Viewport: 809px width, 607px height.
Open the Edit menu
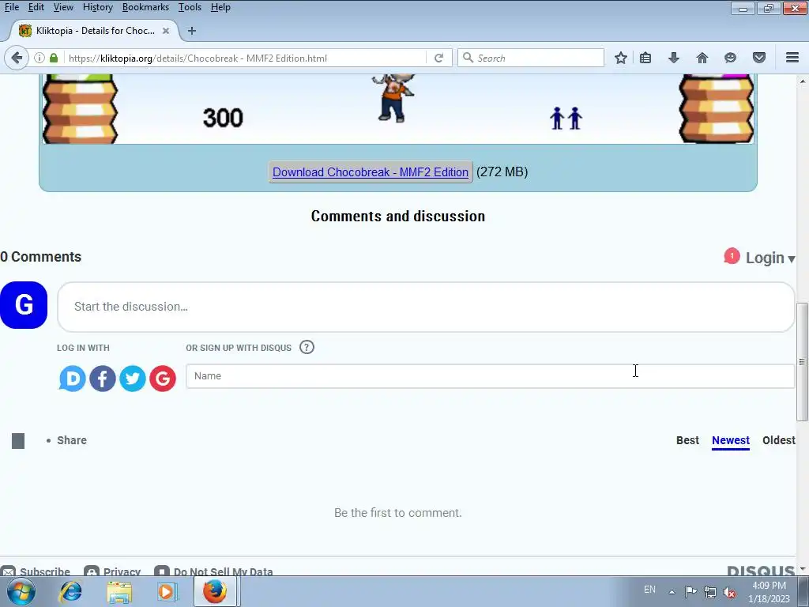pyautogui.click(x=36, y=7)
